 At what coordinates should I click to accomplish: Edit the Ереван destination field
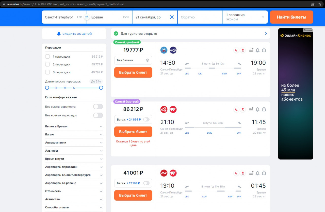[x=110, y=17]
